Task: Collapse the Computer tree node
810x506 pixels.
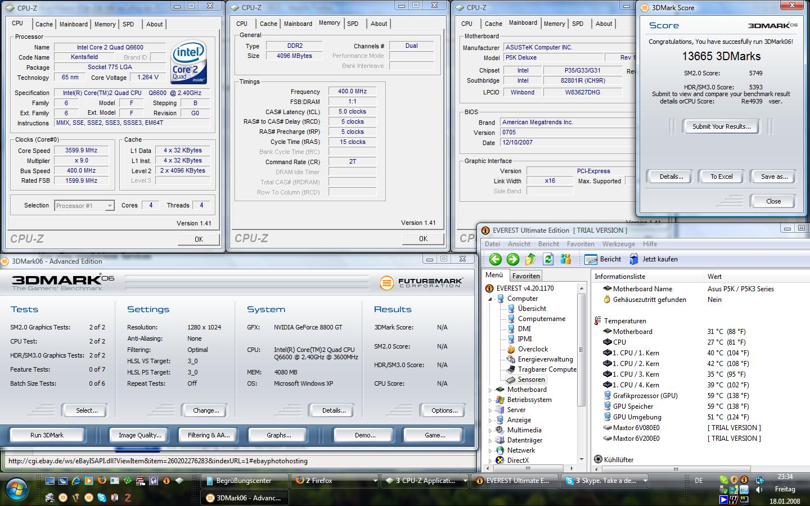Action: 490,299
